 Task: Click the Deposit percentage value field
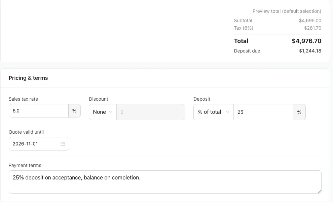(x=263, y=112)
